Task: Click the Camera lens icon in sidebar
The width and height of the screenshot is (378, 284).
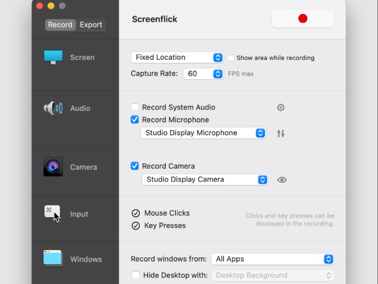Action: pos(53,167)
